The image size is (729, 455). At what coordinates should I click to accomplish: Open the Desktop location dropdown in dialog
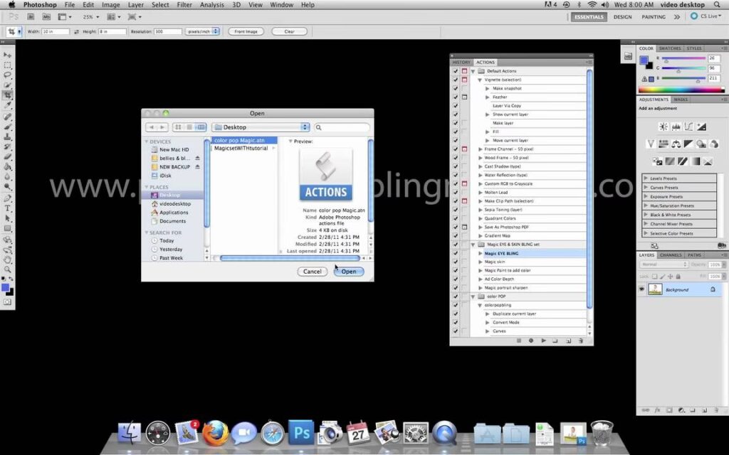coord(261,127)
